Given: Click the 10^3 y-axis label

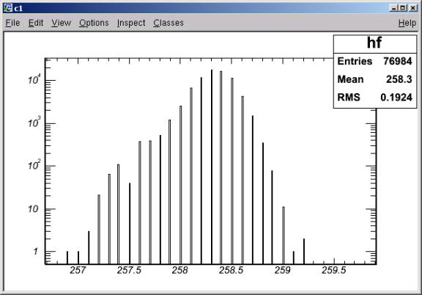Looking at the screenshot, I should 34,123.
